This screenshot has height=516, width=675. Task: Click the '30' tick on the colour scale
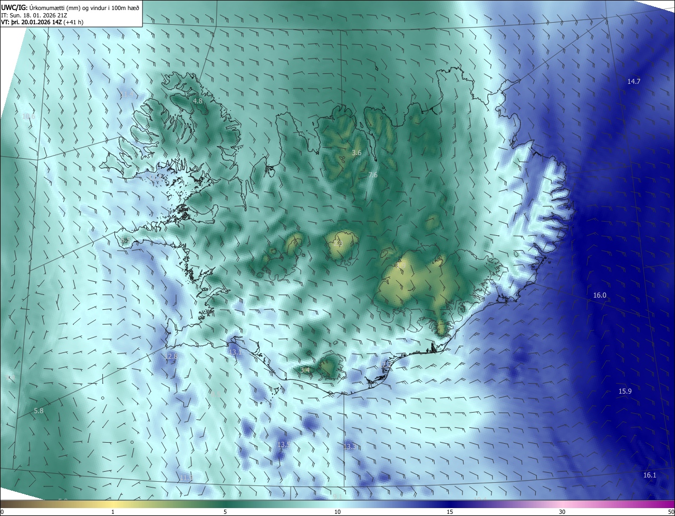562,512
